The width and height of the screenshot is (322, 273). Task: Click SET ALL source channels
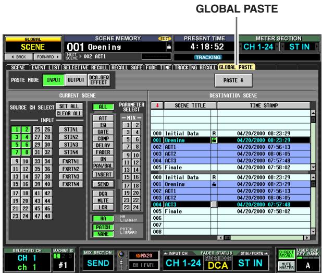click(69, 106)
